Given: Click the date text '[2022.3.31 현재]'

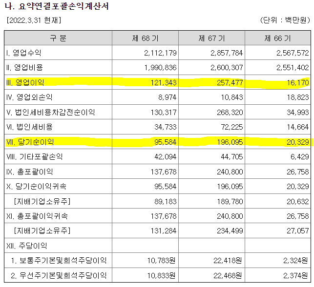Looking at the screenshot, I should (34, 20).
